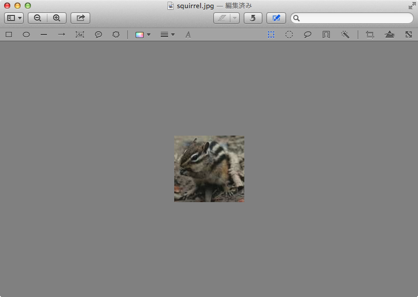The height and width of the screenshot is (297, 418).
Task: Enable elliptical selection mode
Action: pos(289,35)
